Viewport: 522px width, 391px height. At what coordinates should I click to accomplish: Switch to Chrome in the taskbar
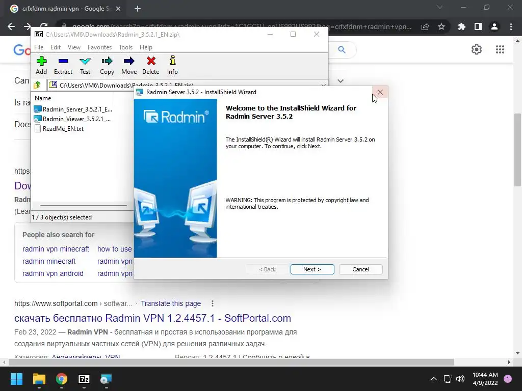(62, 379)
